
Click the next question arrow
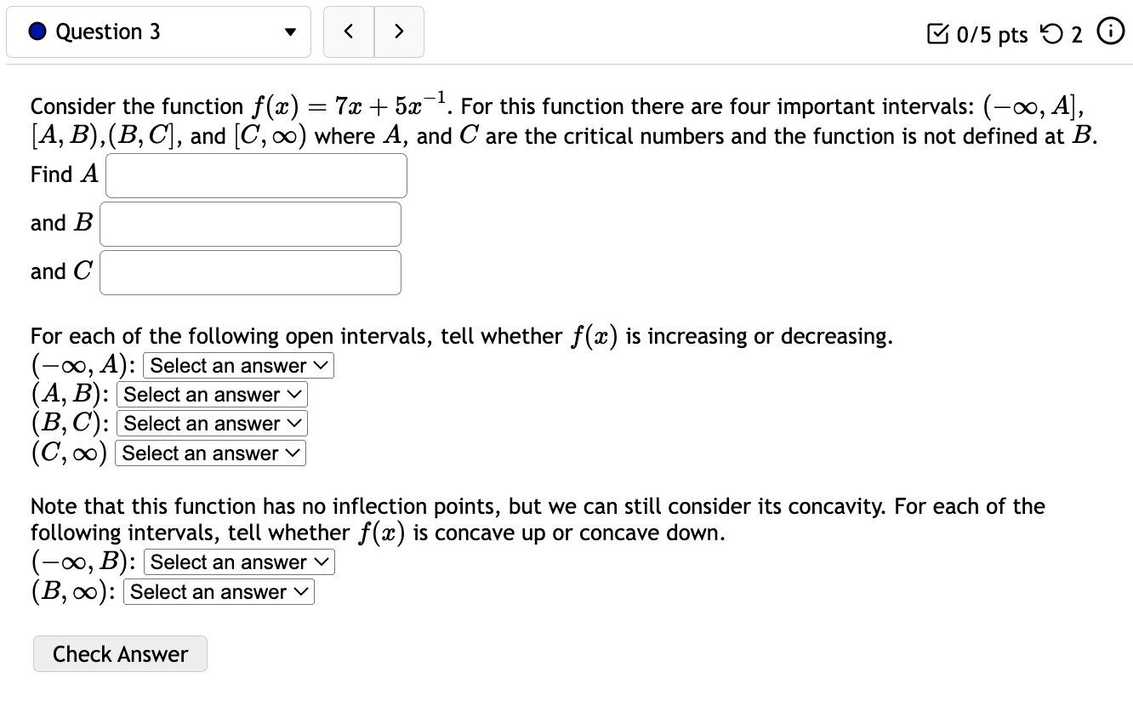click(399, 31)
